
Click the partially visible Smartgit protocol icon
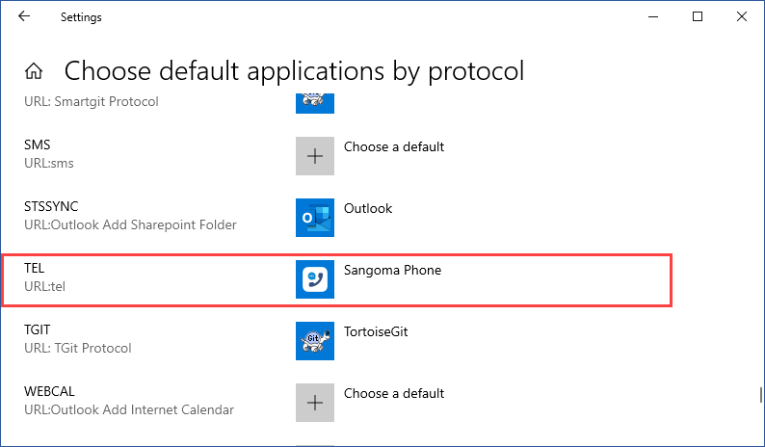314,99
